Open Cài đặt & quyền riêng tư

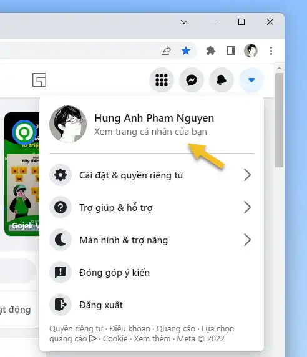[x=152, y=175]
